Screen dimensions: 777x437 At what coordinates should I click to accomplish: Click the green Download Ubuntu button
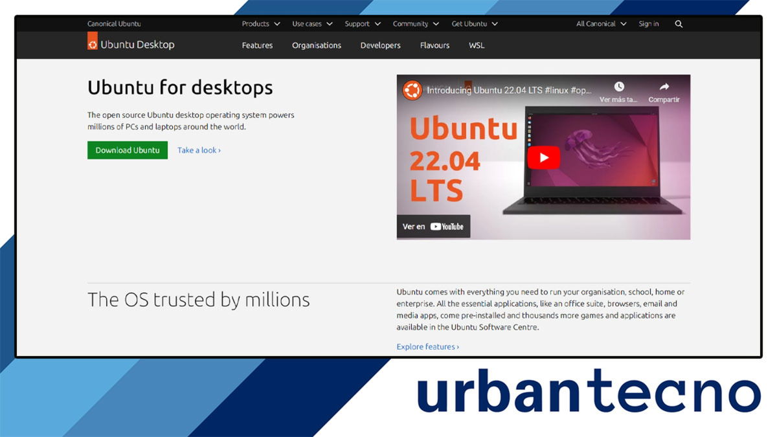click(128, 150)
